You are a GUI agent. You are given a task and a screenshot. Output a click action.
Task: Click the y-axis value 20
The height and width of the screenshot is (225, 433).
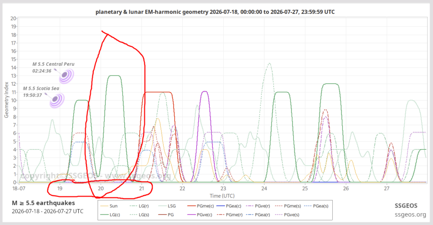point(13,19)
